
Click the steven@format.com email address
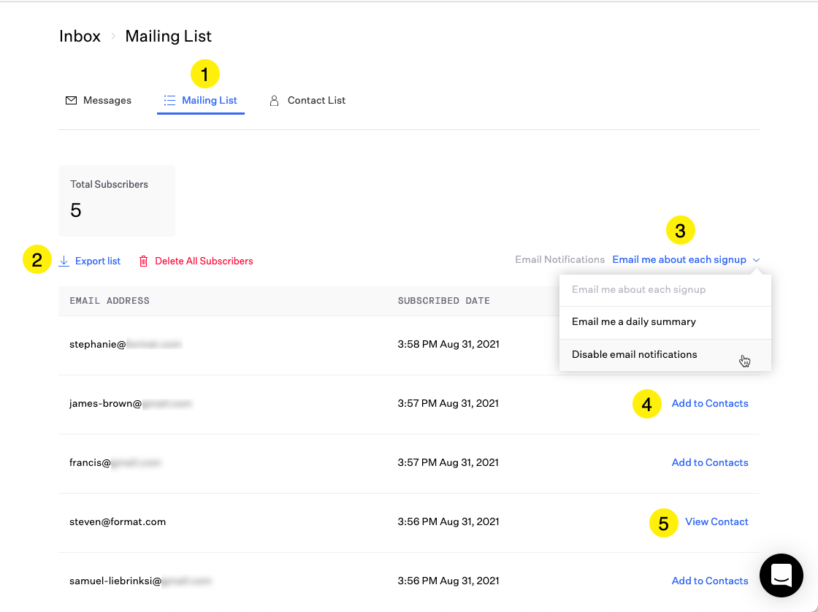118,521
